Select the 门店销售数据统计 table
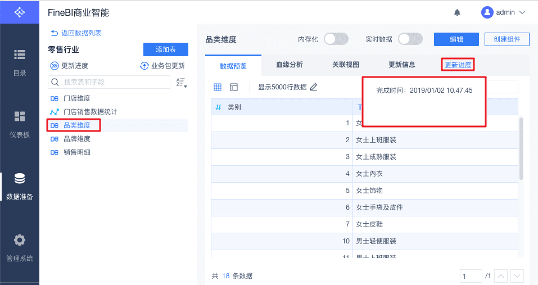The height and width of the screenshot is (285, 538). (90, 112)
